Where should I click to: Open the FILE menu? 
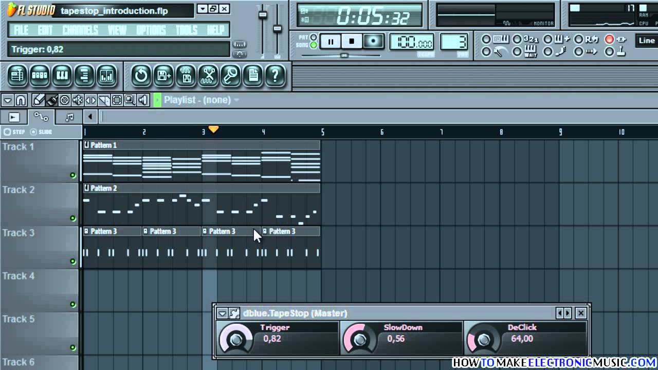click(21, 30)
